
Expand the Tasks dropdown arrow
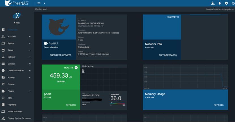[30, 50]
